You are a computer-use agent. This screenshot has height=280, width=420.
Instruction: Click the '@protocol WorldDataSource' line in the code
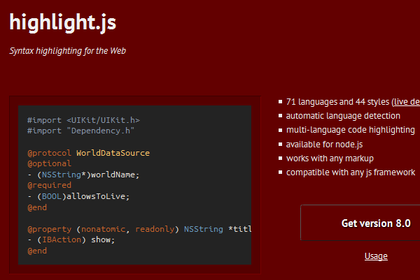88,153
